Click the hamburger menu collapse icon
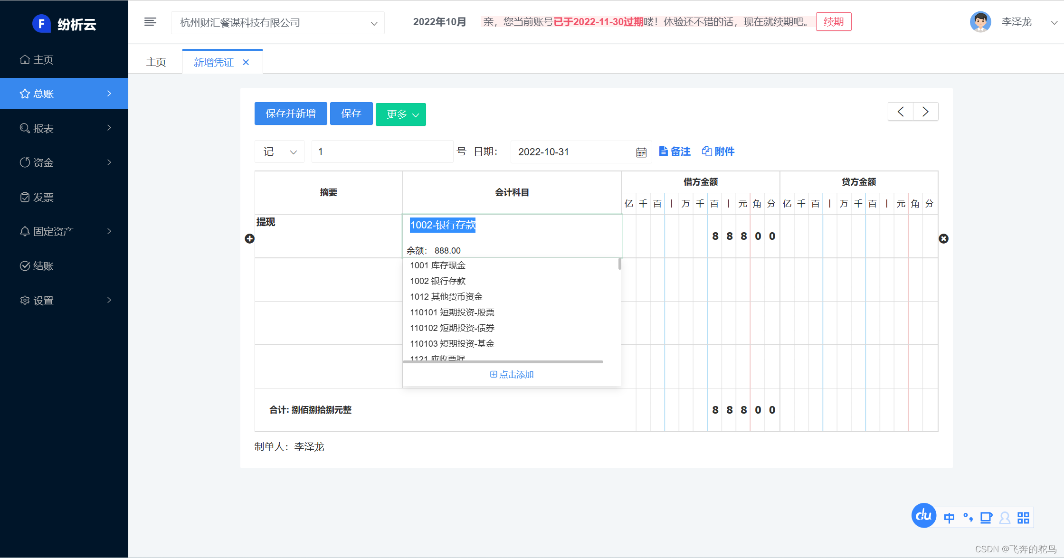 point(150,22)
